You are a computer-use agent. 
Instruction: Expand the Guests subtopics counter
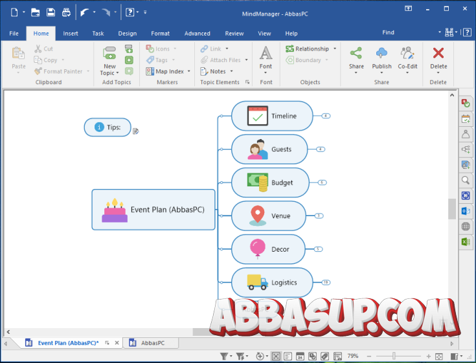point(321,149)
